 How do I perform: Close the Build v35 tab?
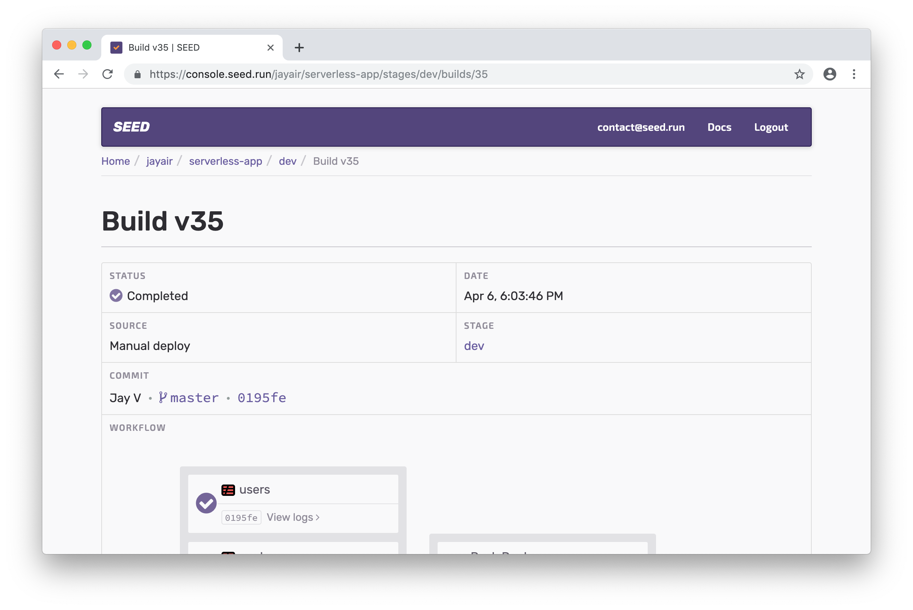pyautogui.click(x=270, y=48)
